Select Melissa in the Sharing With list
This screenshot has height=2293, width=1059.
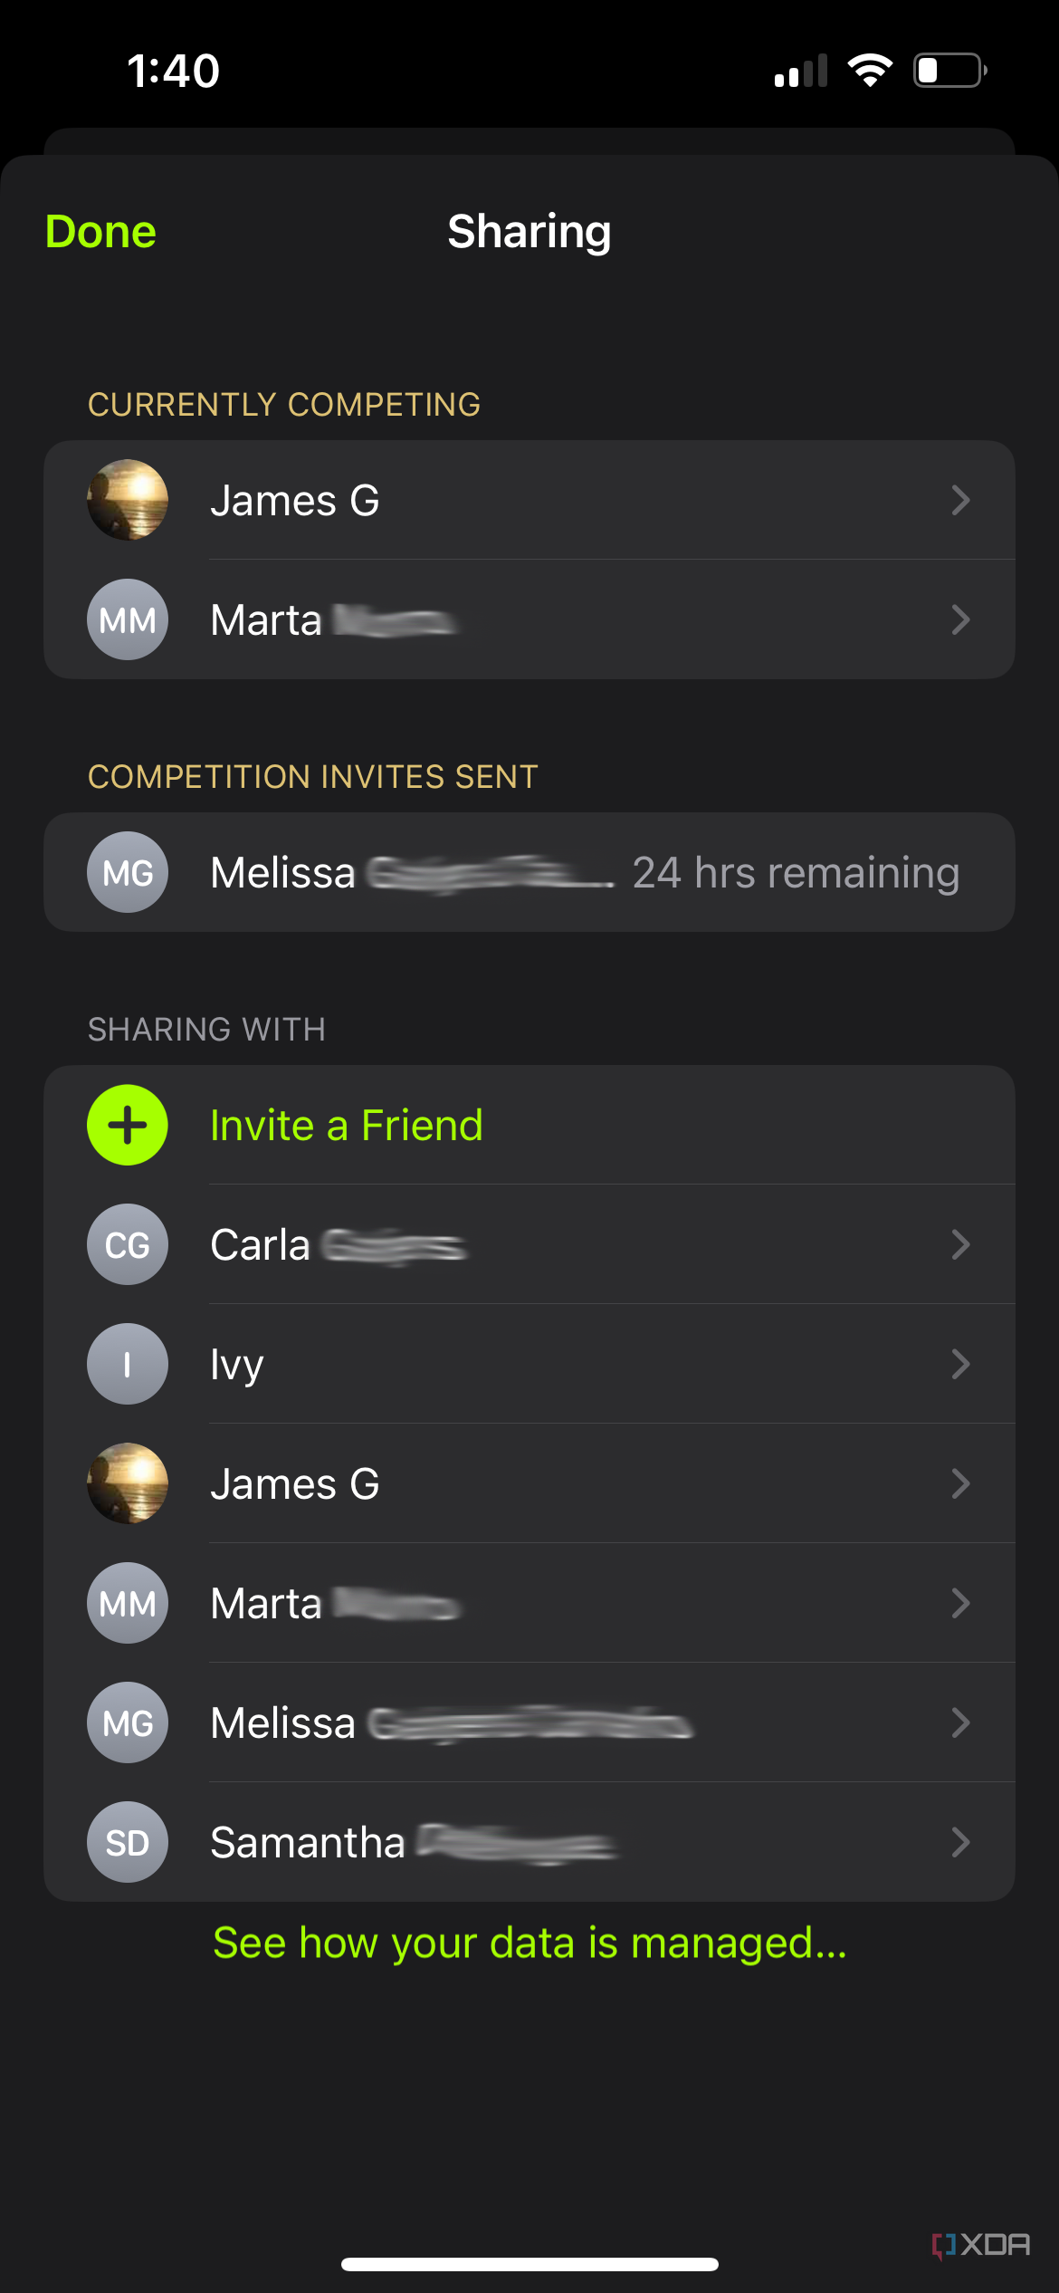tap(283, 1722)
